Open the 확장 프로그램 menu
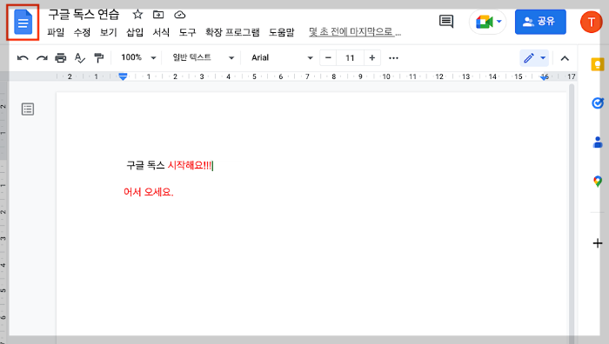Viewport: 609px width, 344px height. click(x=232, y=32)
